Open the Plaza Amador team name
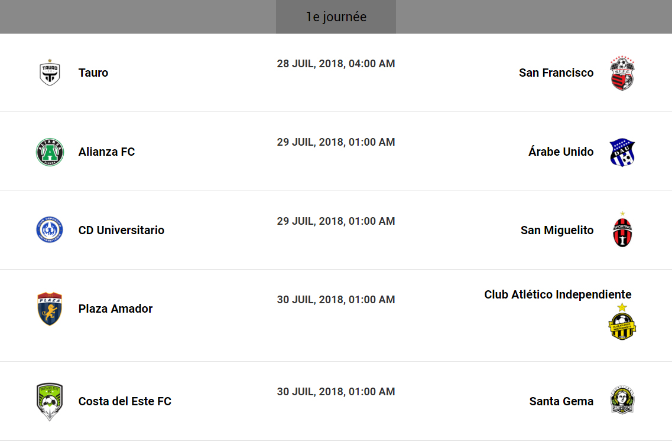The height and width of the screenshot is (446, 672). pos(115,309)
